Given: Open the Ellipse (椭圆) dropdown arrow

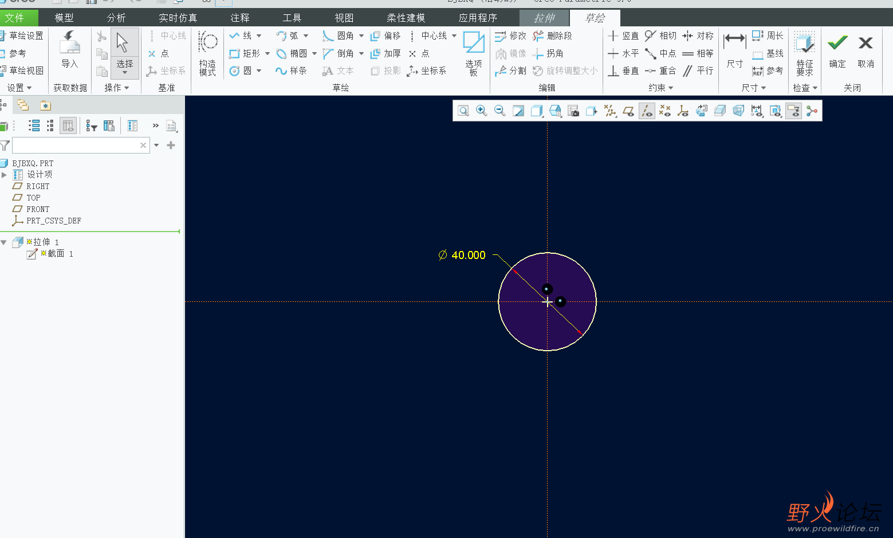Looking at the screenshot, I should coord(314,53).
